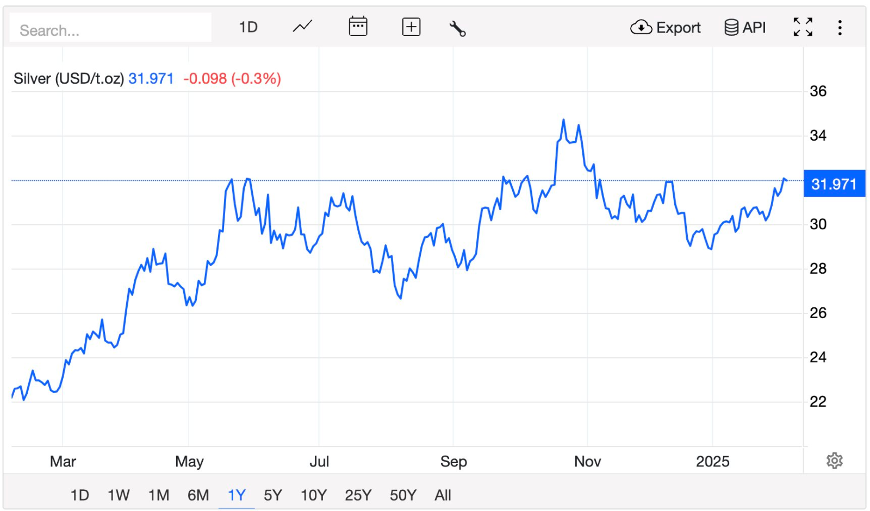Click the plus icon to add comparison

click(x=411, y=27)
